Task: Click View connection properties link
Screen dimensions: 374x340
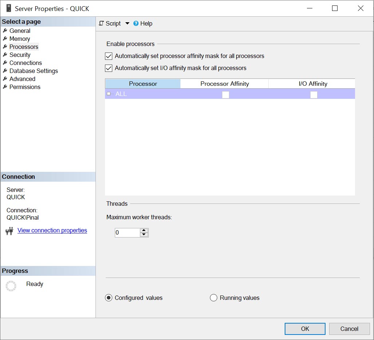Action: click(52, 231)
